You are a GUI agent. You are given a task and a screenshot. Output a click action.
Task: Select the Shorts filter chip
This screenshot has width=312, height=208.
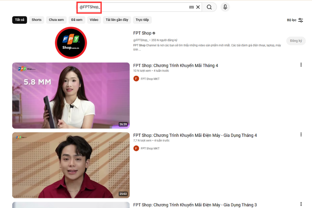point(37,20)
